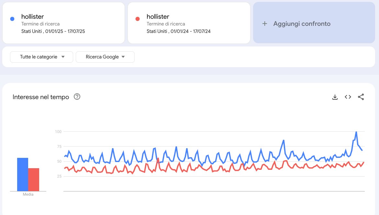The image size is (379, 215).
Task: Click the red dot of second search term
Action: point(138,19)
